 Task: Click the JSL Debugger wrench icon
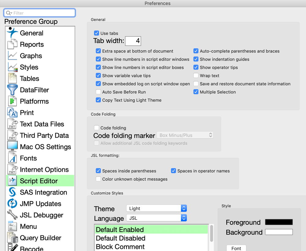point(12,215)
